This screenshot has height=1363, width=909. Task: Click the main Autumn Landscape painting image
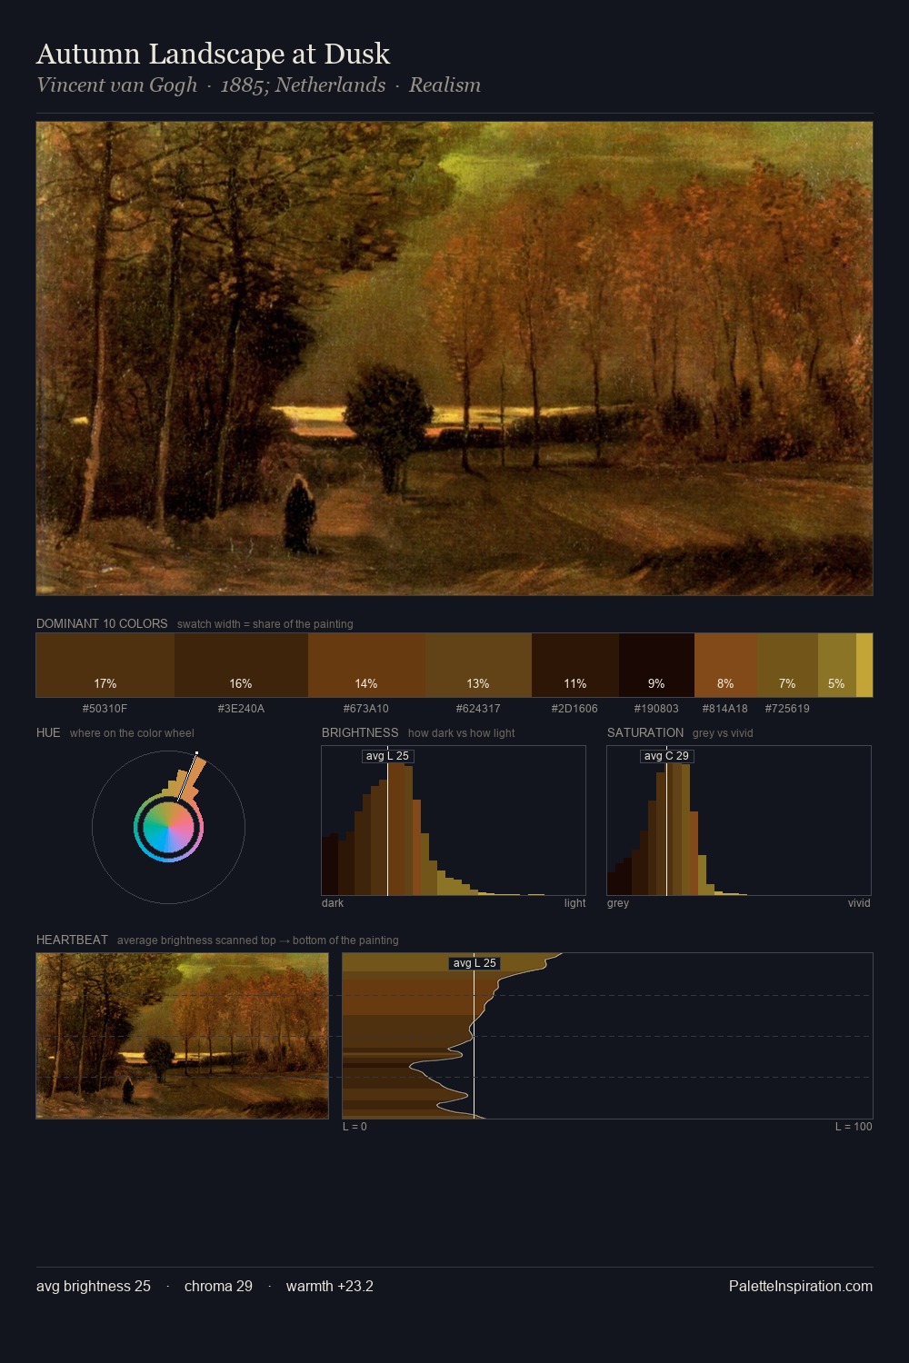pyautogui.click(x=454, y=359)
